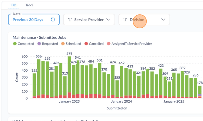
Task: Click the 541 value label
Action: (78, 57)
